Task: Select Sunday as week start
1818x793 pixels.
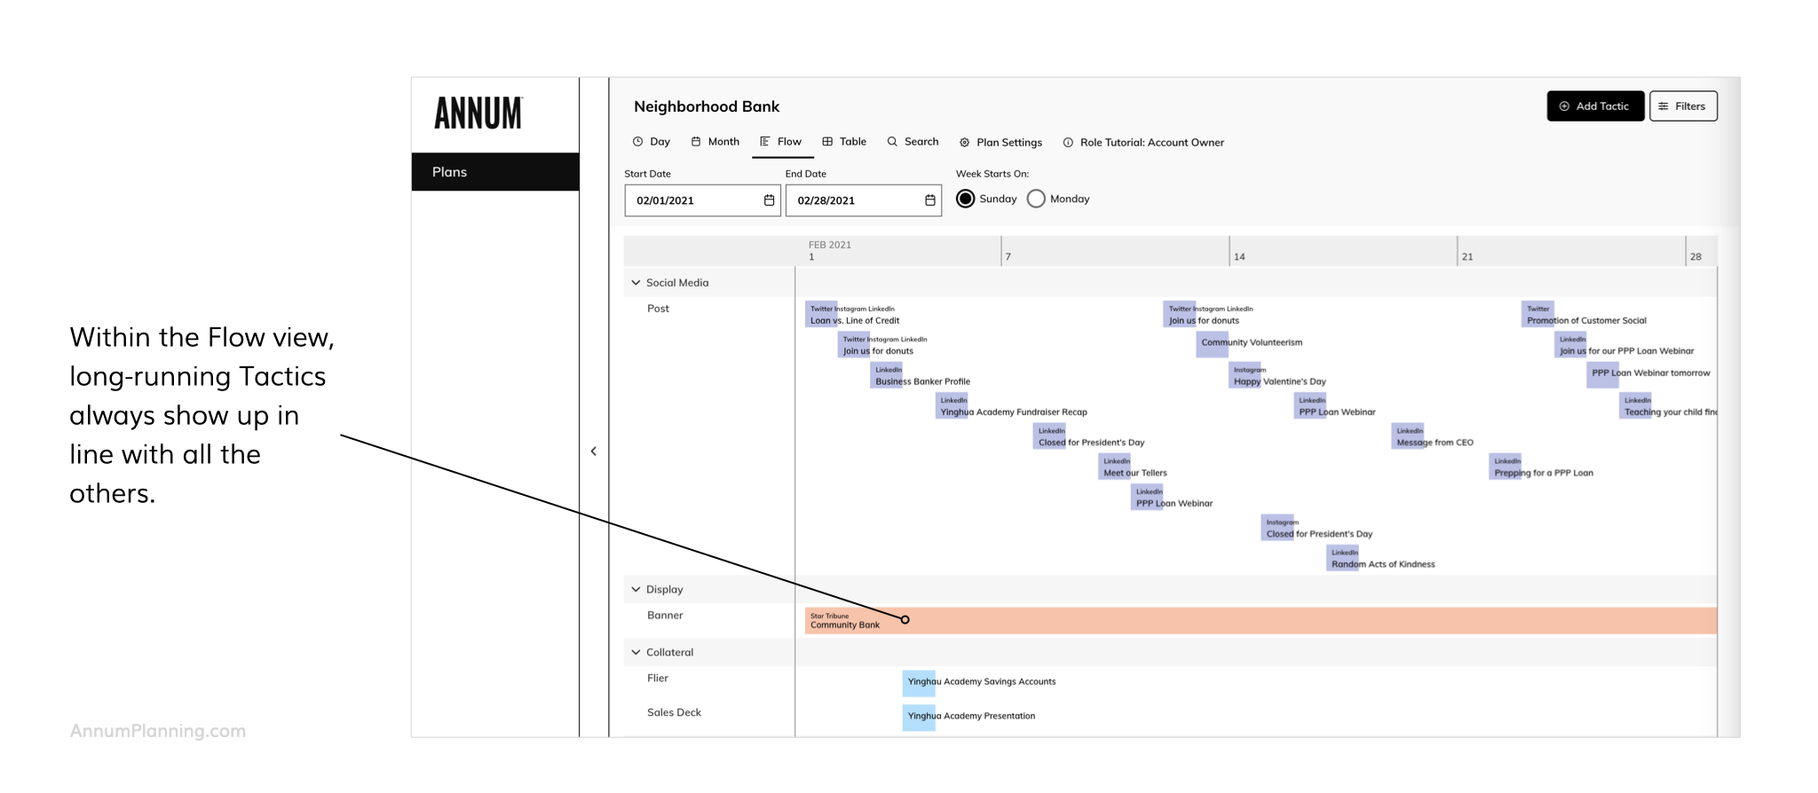Action: coord(965,199)
